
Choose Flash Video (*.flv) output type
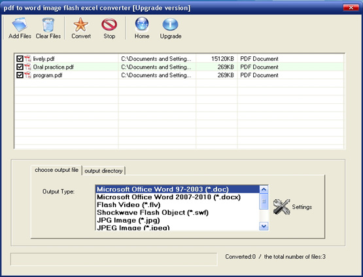[128, 204]
